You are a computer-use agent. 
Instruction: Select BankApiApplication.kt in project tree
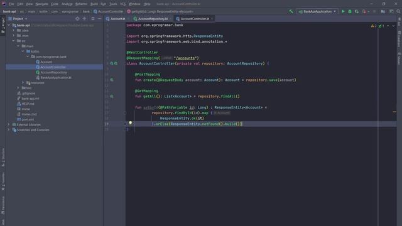tap(56, 78)
